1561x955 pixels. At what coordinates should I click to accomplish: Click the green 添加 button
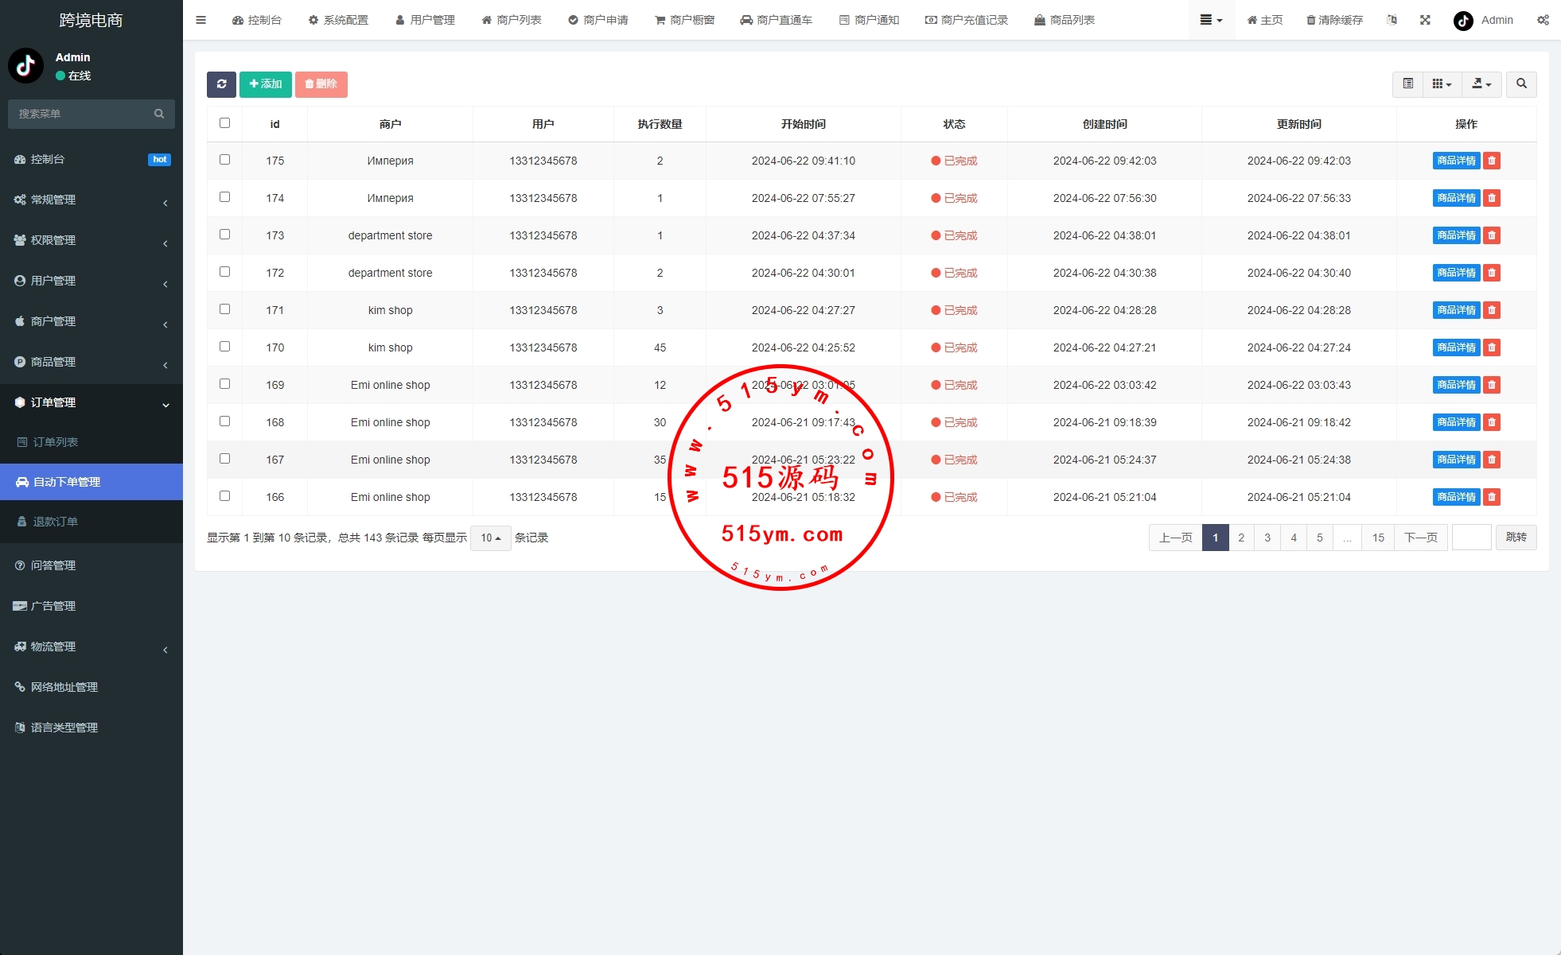point(266,84)
